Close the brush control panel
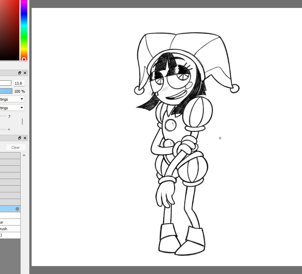Image resolution: width=302 pixels, height=274 pixels. tap(25, 73)
